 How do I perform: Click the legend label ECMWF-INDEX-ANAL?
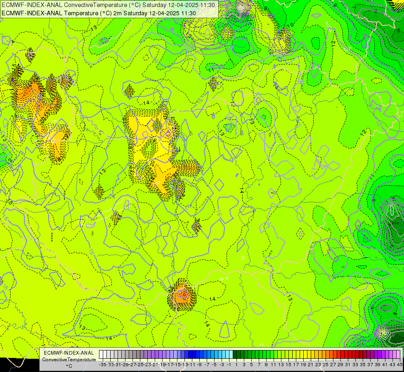(x=69, y=353)
